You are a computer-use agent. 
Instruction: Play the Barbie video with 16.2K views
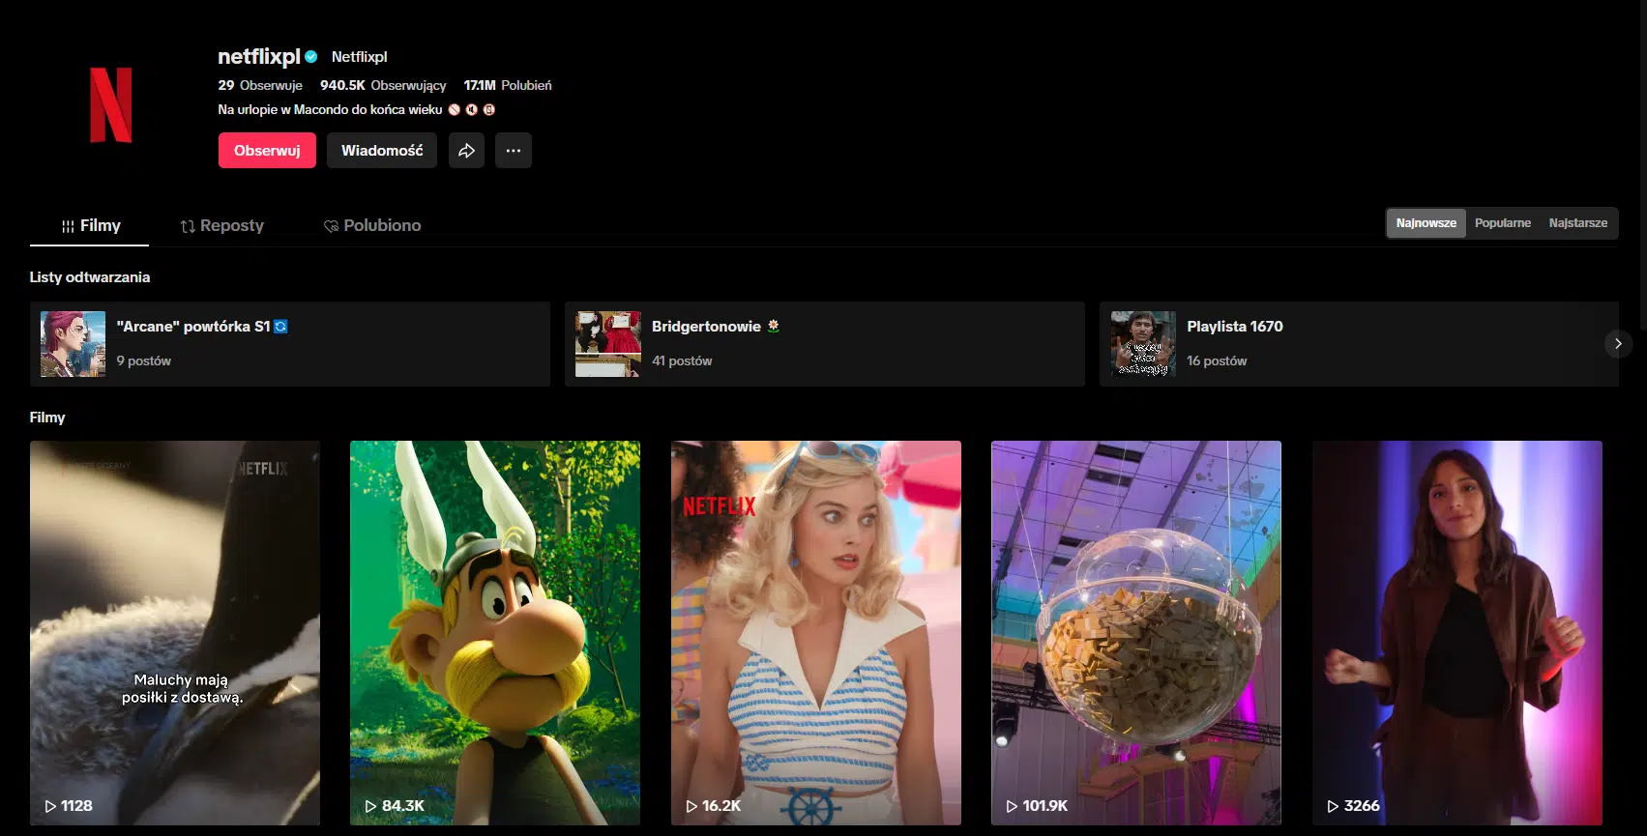(x=816, y=633)
